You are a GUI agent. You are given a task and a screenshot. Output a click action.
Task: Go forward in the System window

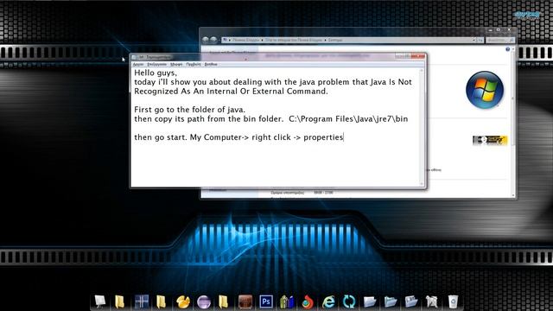coord(213,40)
